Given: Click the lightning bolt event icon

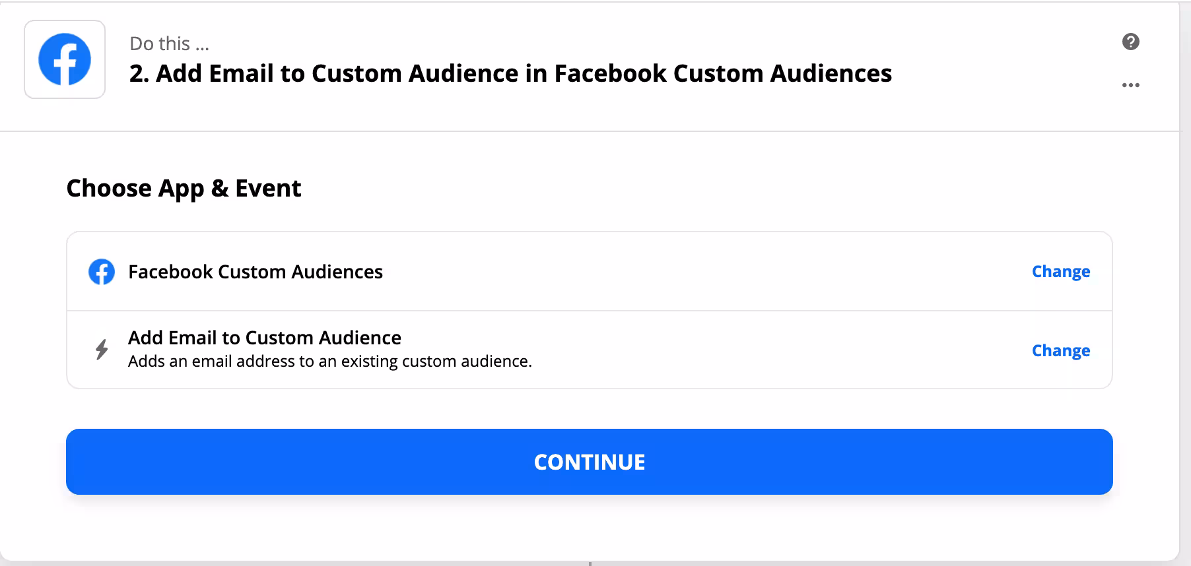Looking at the screenshot, I should [102, 350].
